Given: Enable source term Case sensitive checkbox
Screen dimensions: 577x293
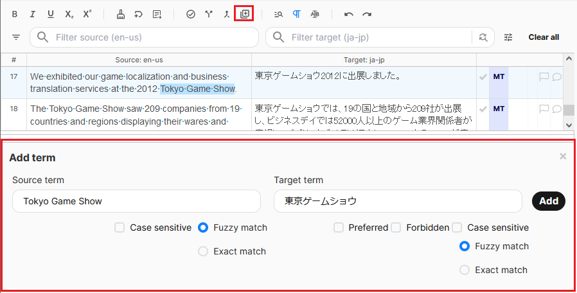Looking at the screenshot, I should pyautogui.click(x=120, y=227).
